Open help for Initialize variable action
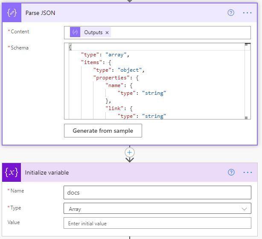 [231, 172]
